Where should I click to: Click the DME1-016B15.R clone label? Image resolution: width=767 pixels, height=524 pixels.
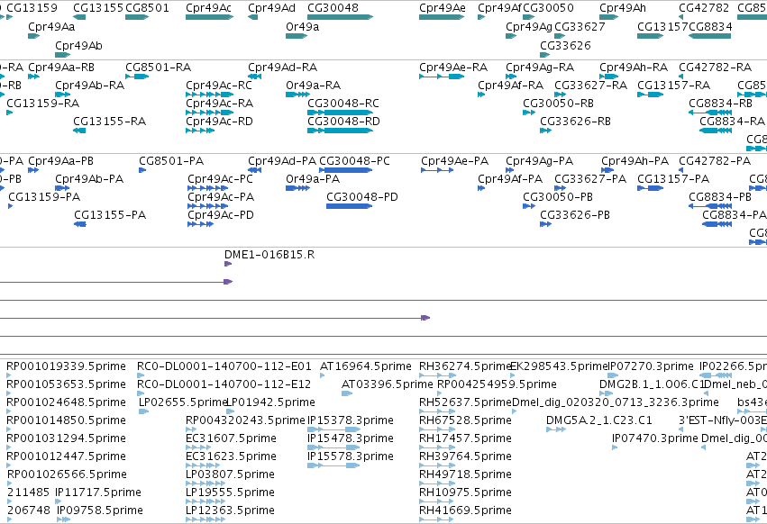click(x=269, y=255)
